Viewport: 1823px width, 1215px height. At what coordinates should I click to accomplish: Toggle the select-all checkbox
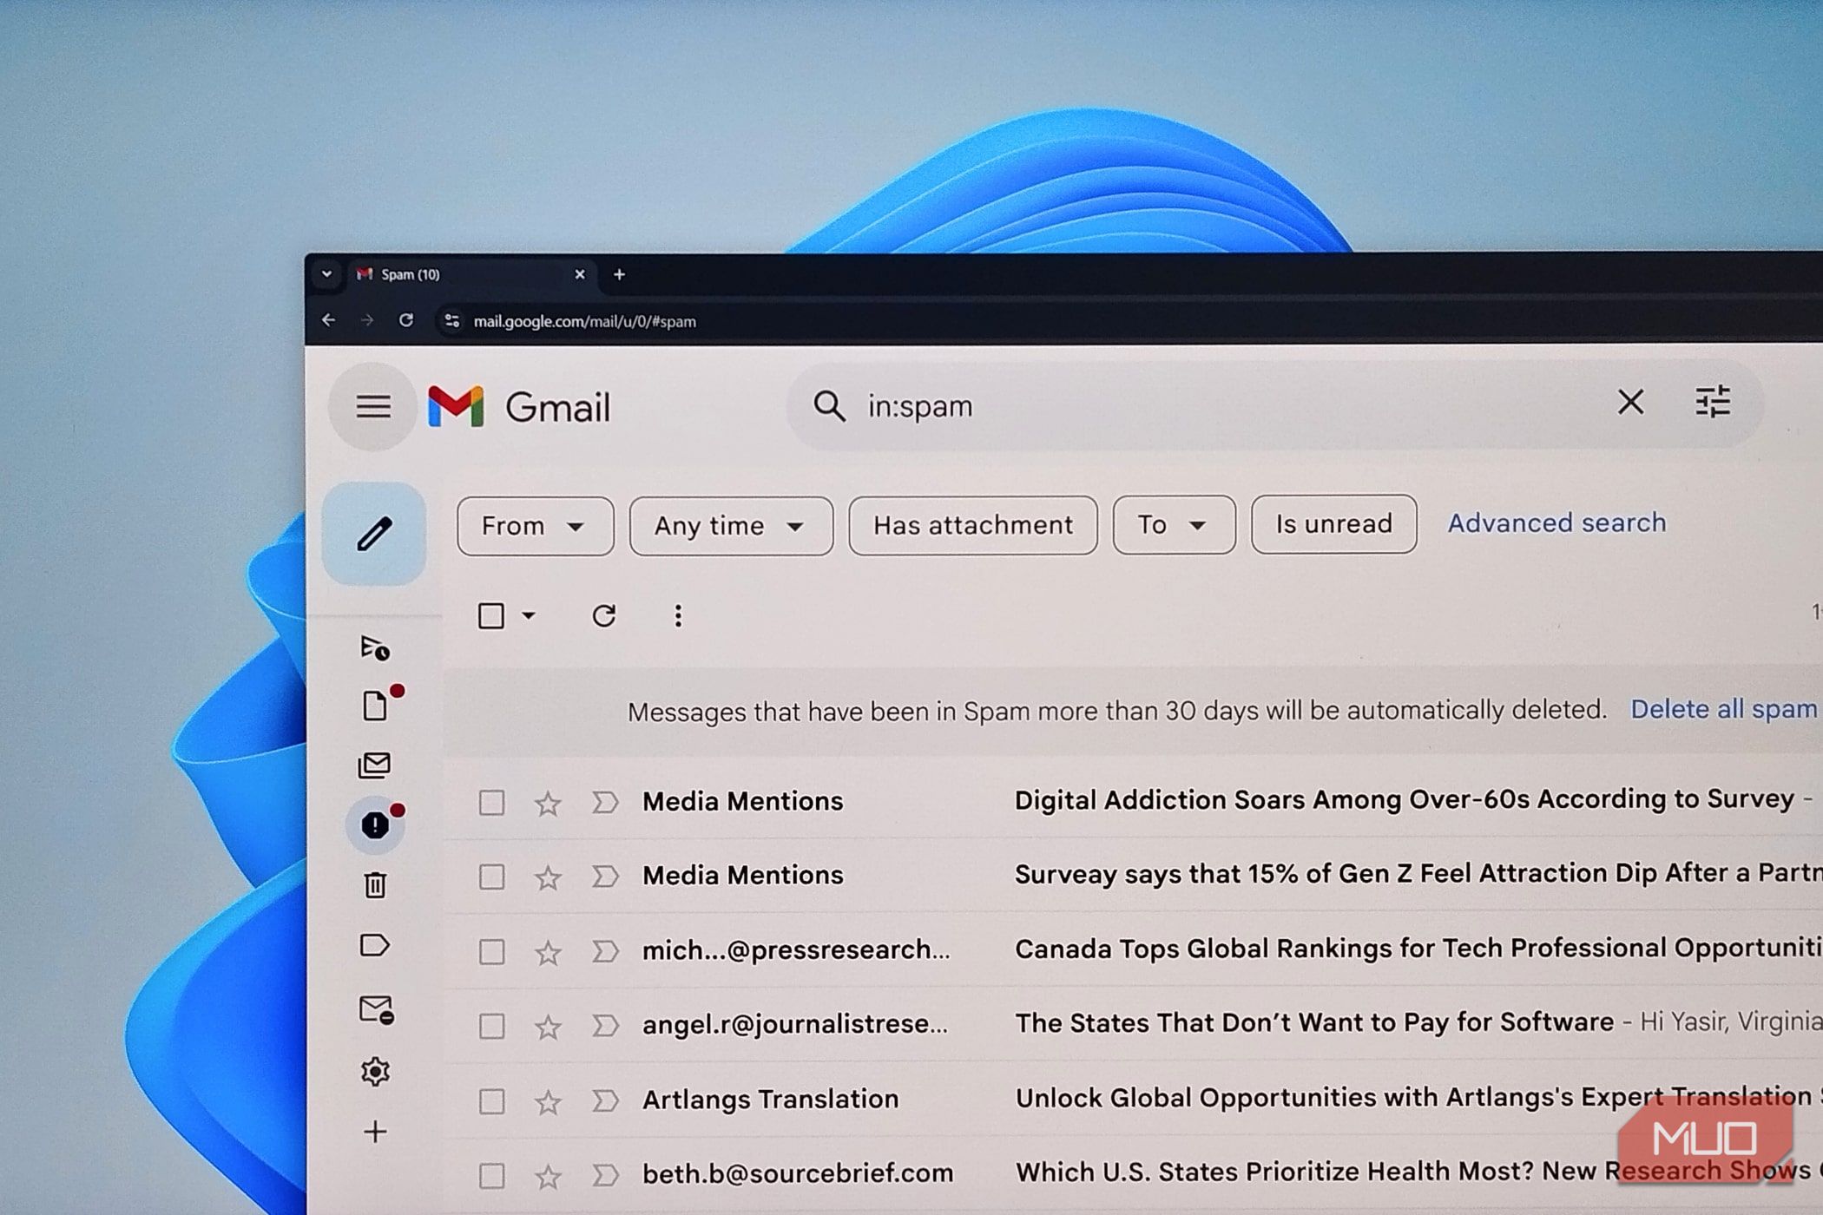[491, 616]
